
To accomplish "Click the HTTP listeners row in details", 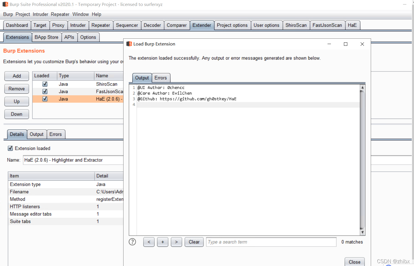I will tap(66, 207).
